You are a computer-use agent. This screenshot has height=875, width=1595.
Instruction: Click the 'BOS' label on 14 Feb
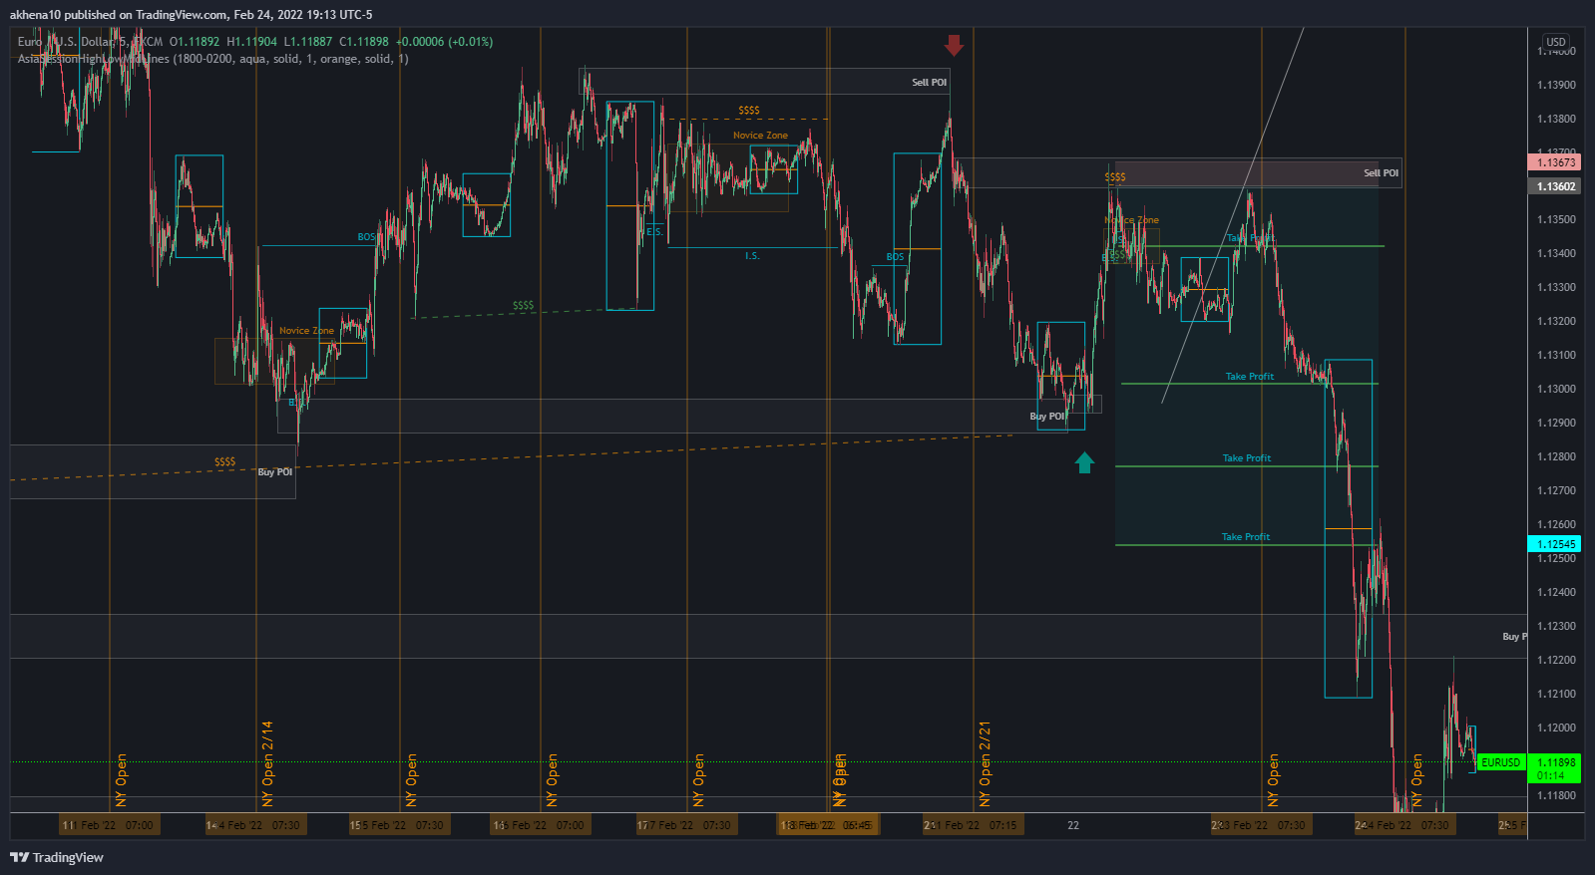coord(366,237)
